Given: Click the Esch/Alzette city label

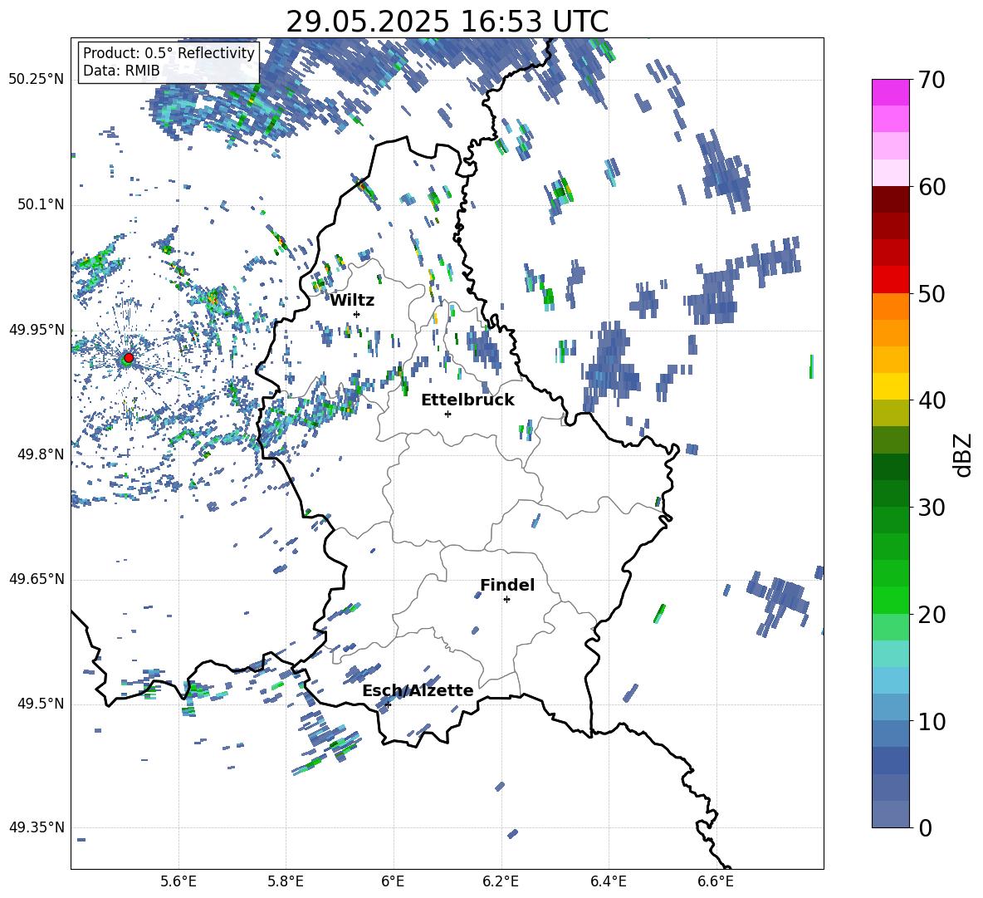Looking at the screenshot, I should [x=418, y=690].
